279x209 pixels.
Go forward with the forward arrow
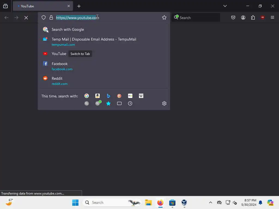16,18
